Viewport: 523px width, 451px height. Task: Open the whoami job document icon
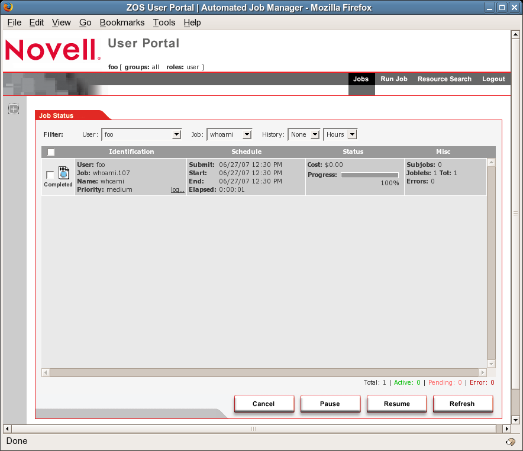(x=64, y=173)
